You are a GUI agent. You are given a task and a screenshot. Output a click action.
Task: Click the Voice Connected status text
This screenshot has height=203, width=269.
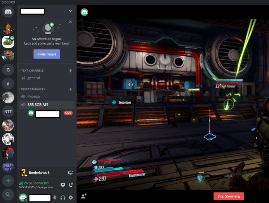(x=36, y=183)
